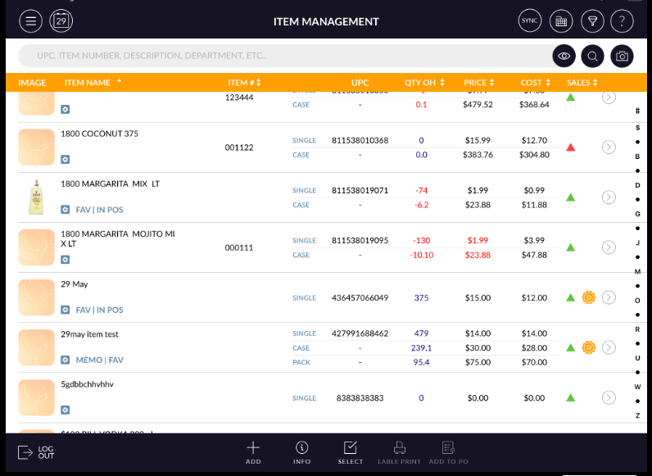Toggle Select mode in bottom bar

[350, 451]
